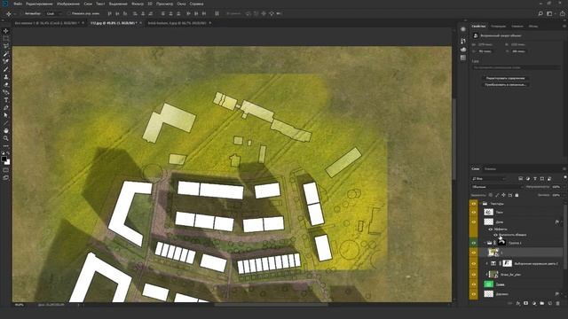Hide the Группа 1 group
The width and height of the screenshot is (568, 319).
[x=473, y=243]
